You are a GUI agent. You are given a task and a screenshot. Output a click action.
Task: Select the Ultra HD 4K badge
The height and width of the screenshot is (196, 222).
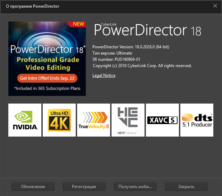(x=59, y=120)
